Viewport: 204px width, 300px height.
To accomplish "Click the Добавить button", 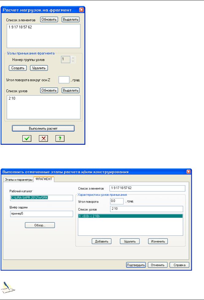I will tap(102, 241).
